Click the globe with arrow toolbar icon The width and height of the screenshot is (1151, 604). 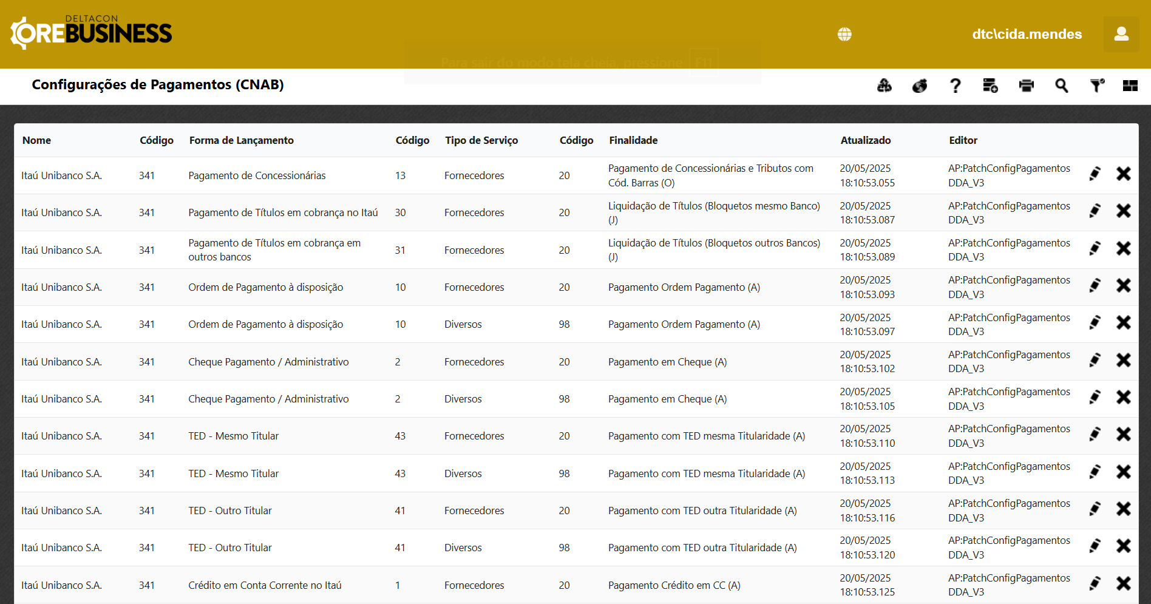coord(920,86)
